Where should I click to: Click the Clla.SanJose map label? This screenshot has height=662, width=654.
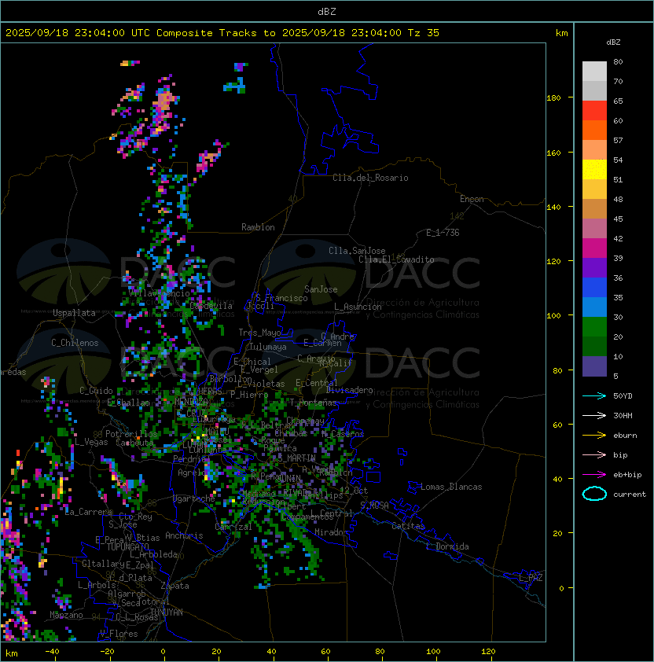pos(357,251)
